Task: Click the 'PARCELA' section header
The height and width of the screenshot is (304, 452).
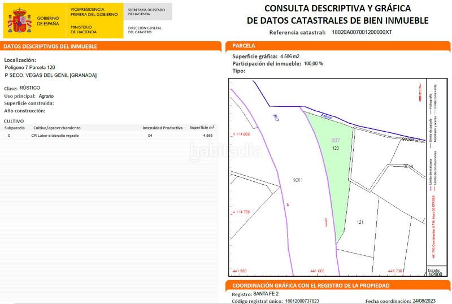Action: point(244,46)
